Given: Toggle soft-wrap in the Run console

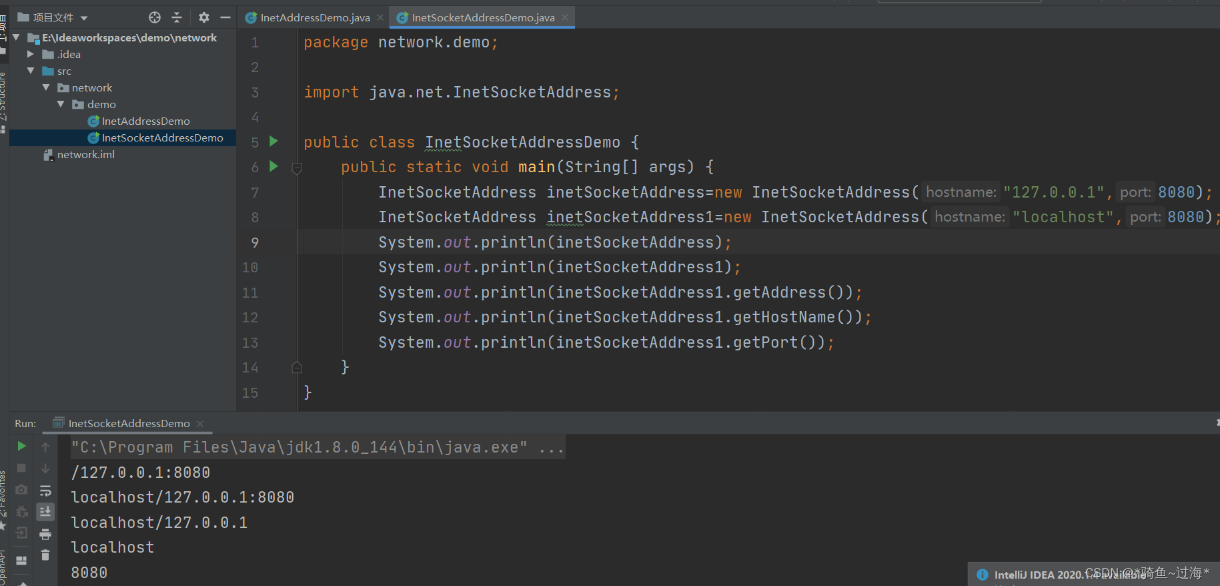Looking at the screenshot, I should pos(45,491).
